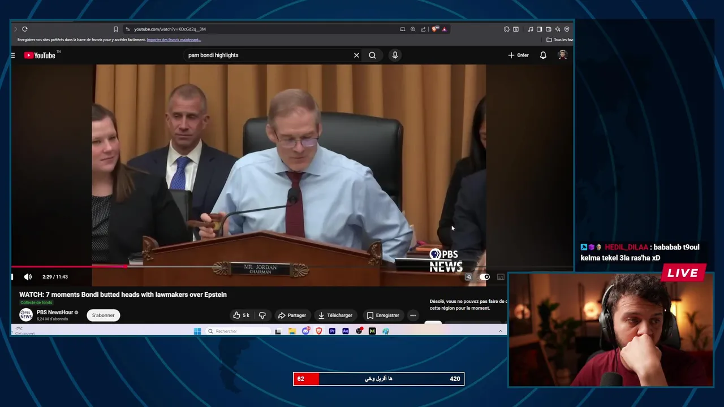This screenshot has height=407, width=724.
Task: Open the 'Collecte de fonds' fundraiser label
Action: click(36, 302)
